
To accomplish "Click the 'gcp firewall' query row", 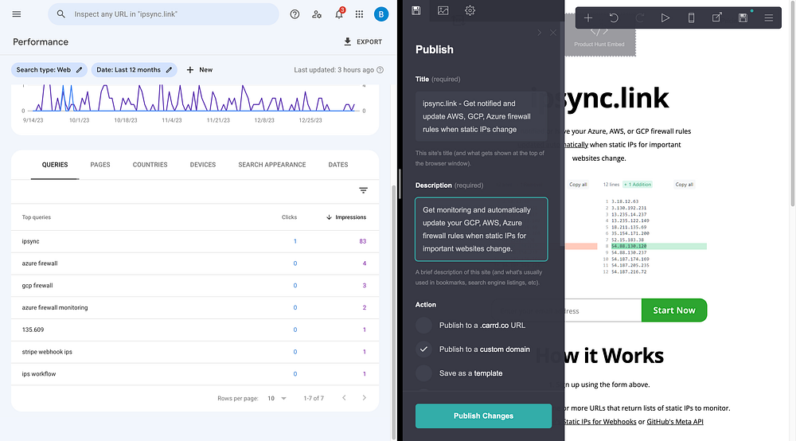I will click(x=195, y=286).
